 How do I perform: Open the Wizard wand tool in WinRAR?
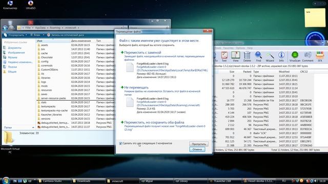coord(270,57)
